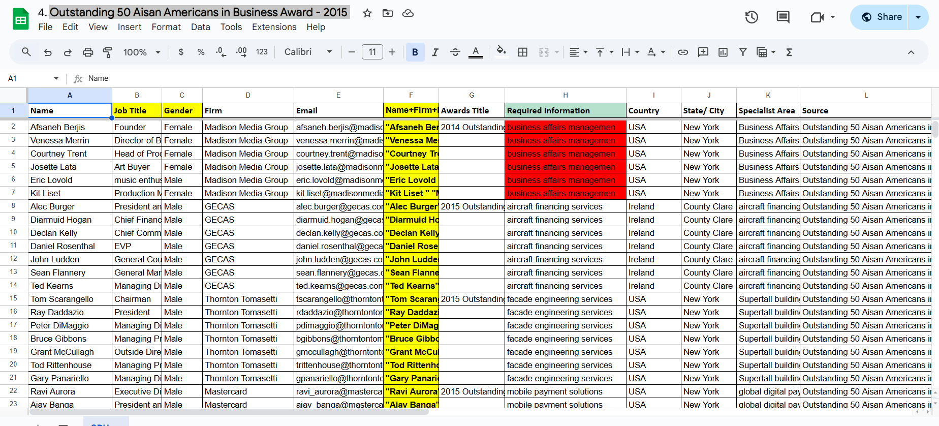The width and height of the screenshot is (939, 426).
Task: Create a filter on the sheet
Action: tap(743, 52)
